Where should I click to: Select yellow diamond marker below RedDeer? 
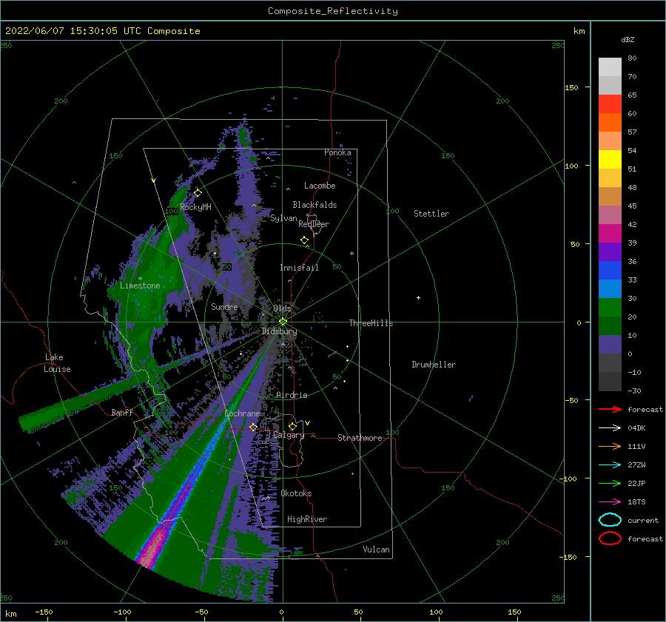pos(305,240)
